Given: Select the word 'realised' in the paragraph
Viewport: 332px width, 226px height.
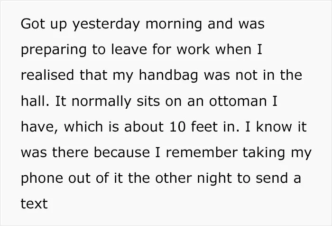Looking at the screenshot, I should coord(47,75).
